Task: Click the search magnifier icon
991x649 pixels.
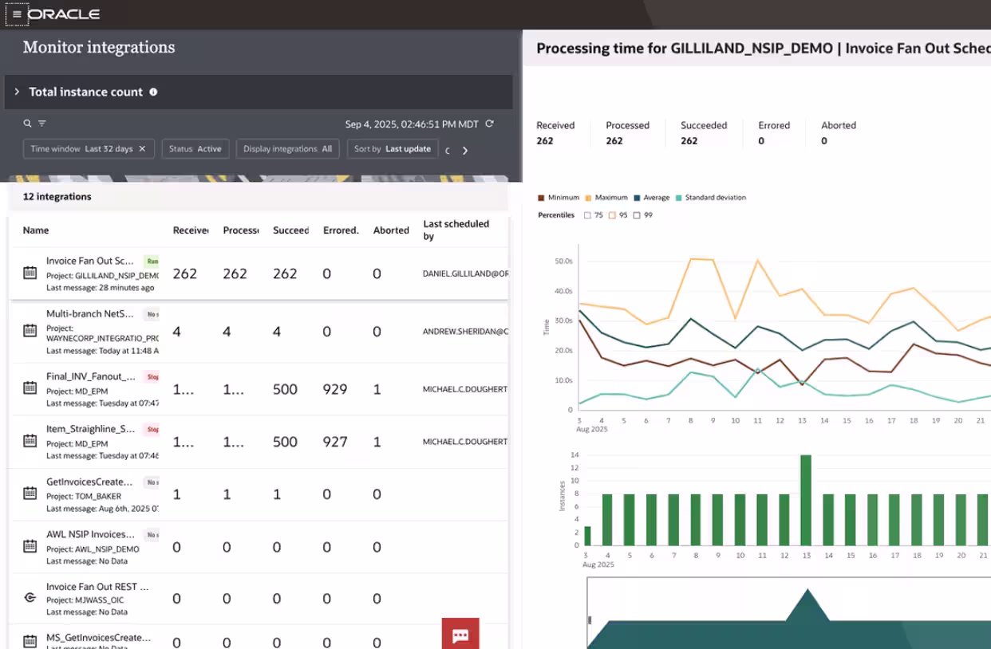Action: (27, 124)
